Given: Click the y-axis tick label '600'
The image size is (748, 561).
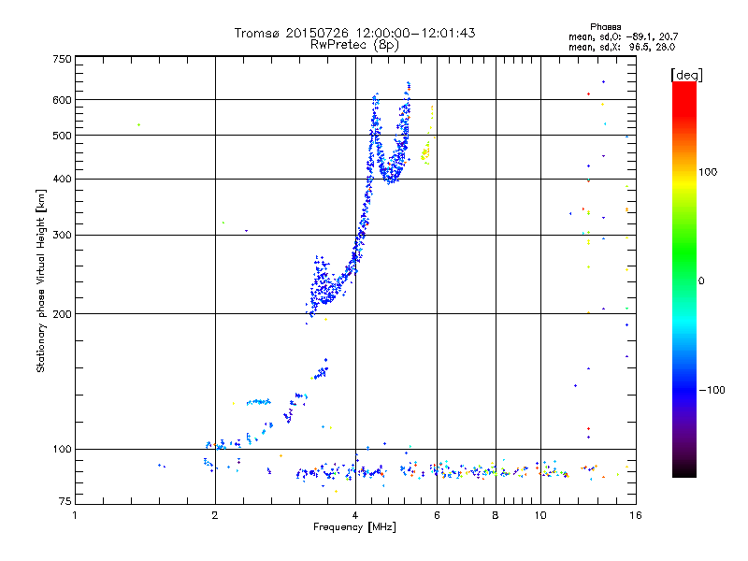Looking at the screenshot, I should pos(62,100).
